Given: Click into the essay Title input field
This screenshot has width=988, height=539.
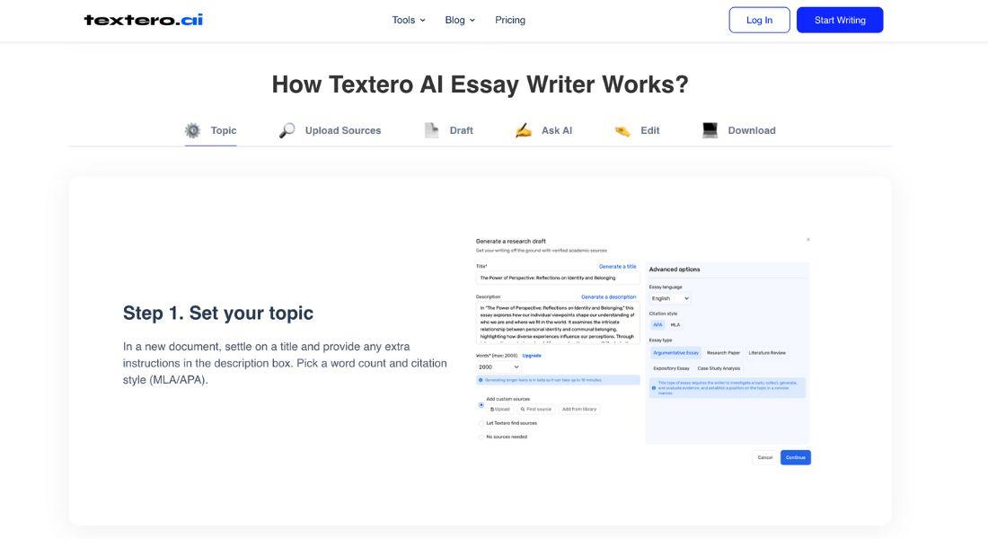Looking at the screenshot, I should (x=557, y=278).
